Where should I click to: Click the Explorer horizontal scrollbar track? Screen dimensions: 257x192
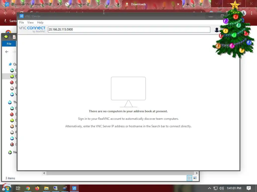[120, 173]
